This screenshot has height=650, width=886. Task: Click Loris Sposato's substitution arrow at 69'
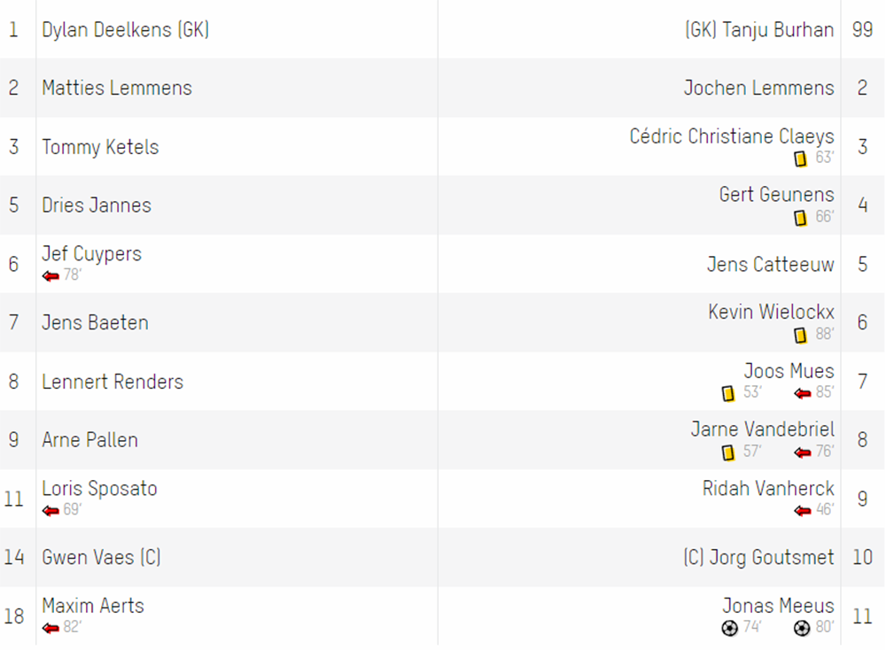pos(51,510)
